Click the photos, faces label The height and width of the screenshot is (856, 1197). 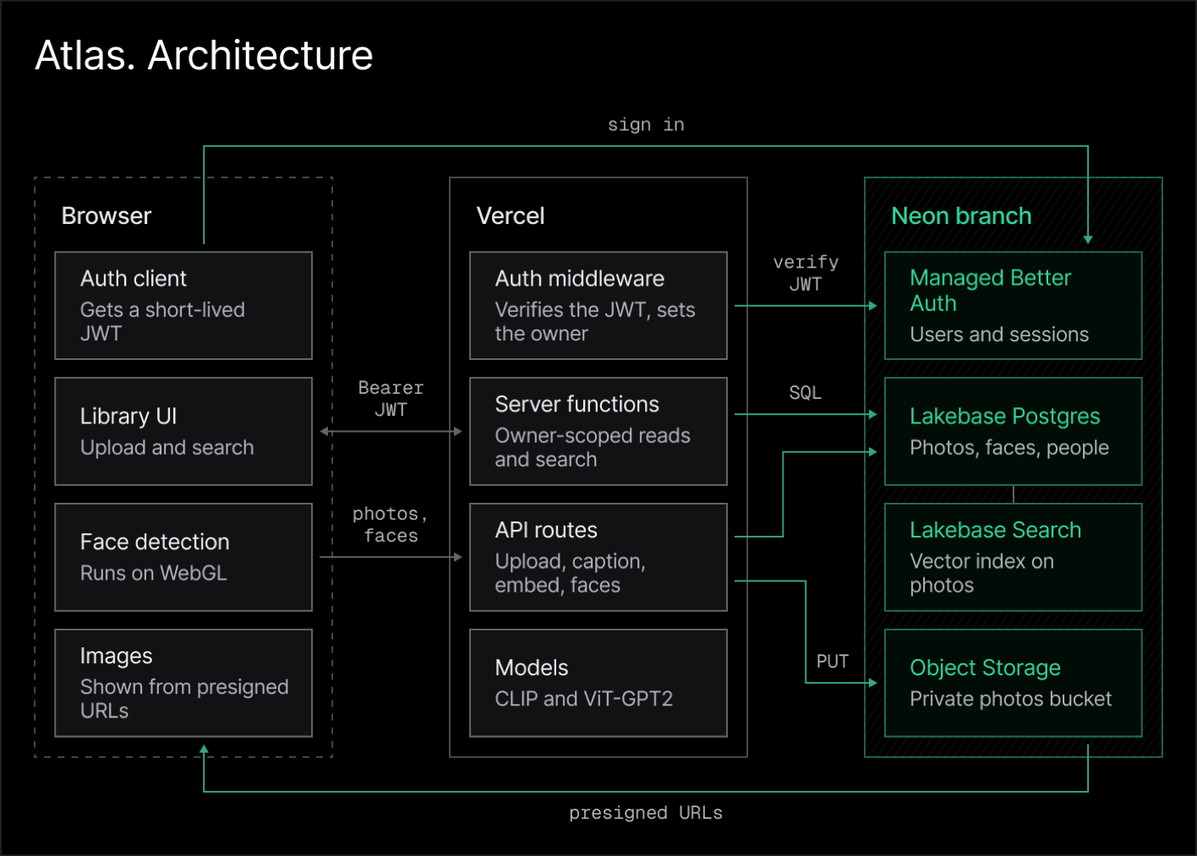[x=391, y=525]
